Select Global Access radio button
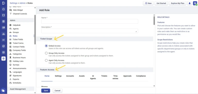The width and height of the screenshot is (198, 94). (46, 46)
